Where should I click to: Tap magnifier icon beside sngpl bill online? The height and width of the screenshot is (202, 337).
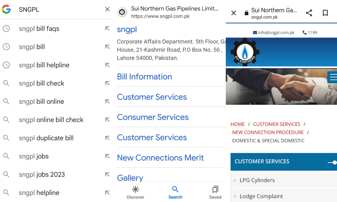click(x=6, y=102)
